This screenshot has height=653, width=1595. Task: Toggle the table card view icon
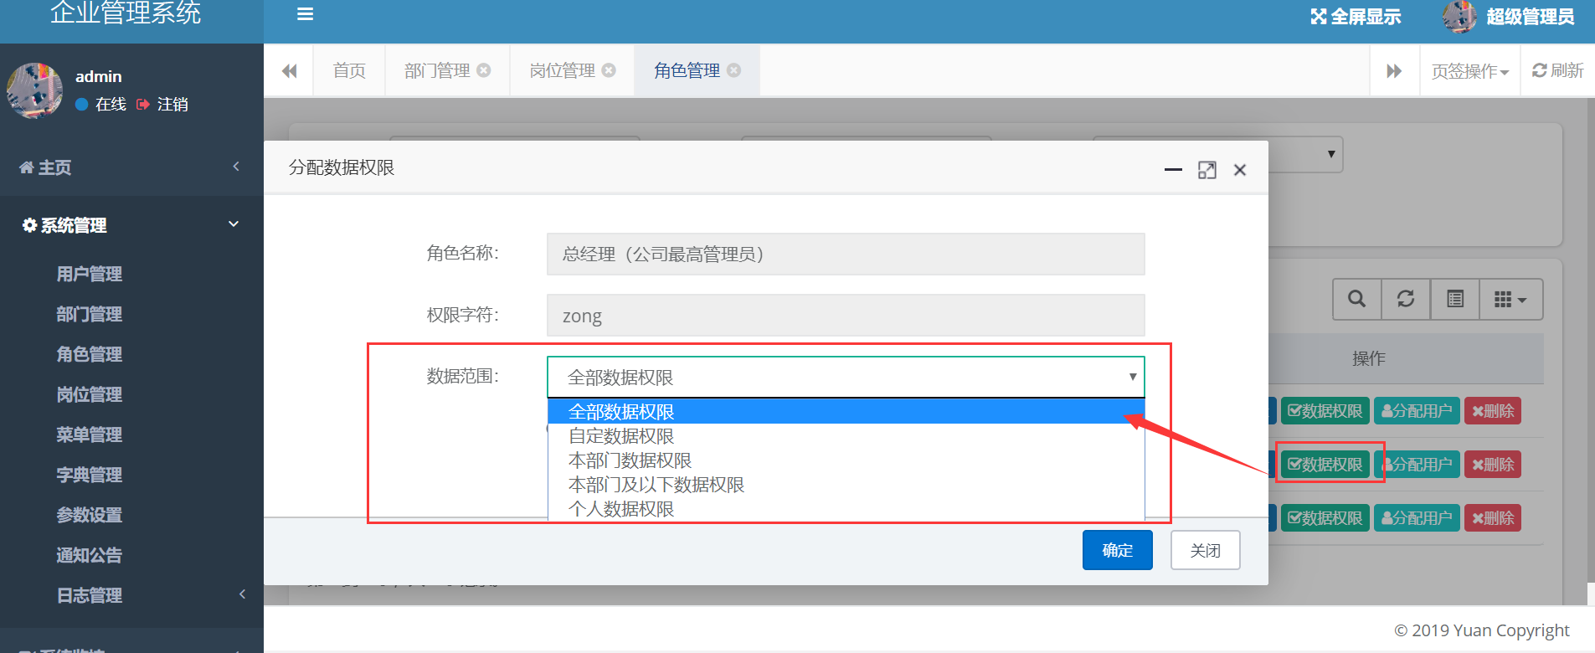pyautogui.click(x=1455, y=299)
